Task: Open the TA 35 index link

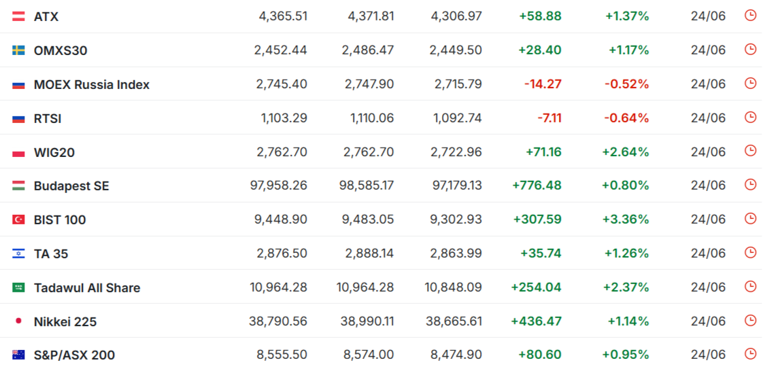Action: tap(51, 254)
